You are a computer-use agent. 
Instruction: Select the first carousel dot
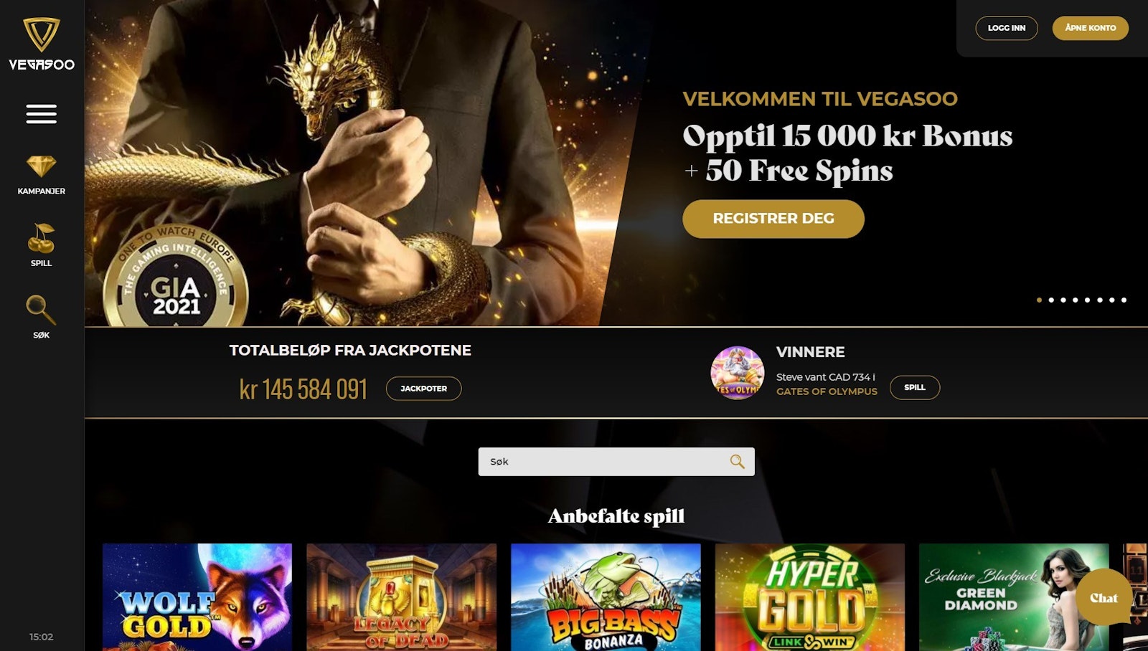pyautogui.click(x=1039, y=300)
